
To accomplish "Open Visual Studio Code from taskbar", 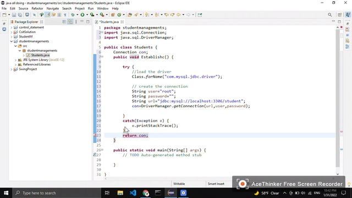I will pyautogui.click(x=133, y=193).
